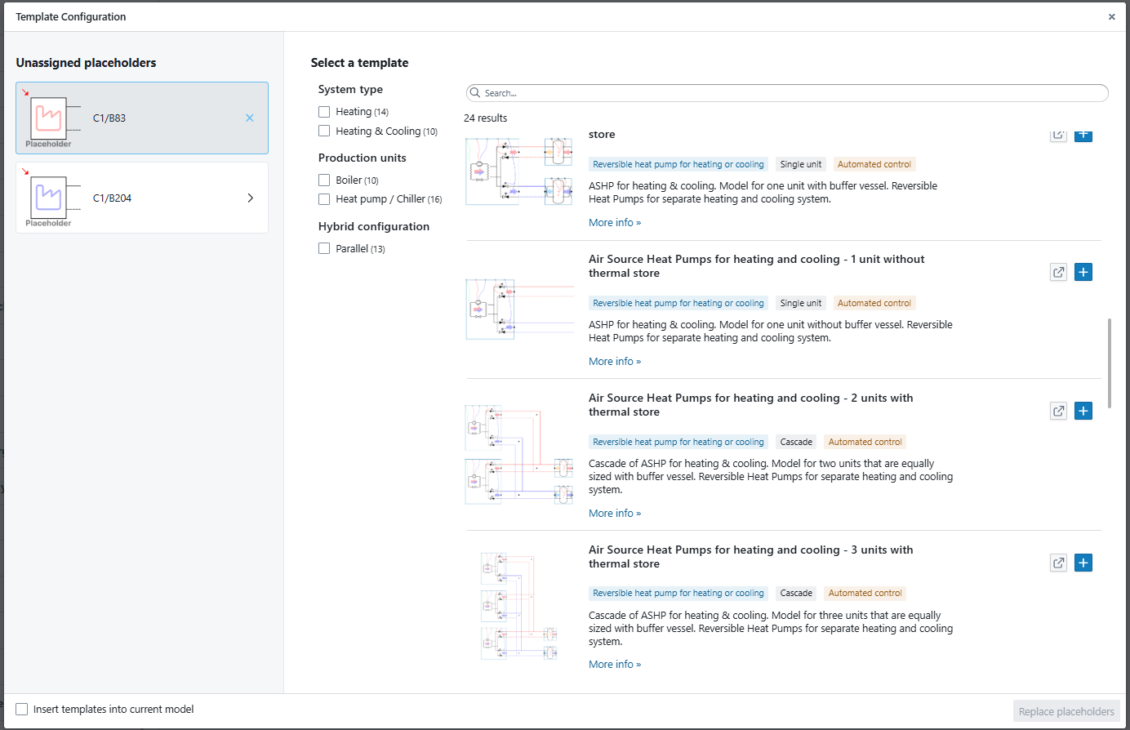Remove assignment with X on C1/B83 placeholder
The height and width of the screenshot is (730, 1130).
250,118
